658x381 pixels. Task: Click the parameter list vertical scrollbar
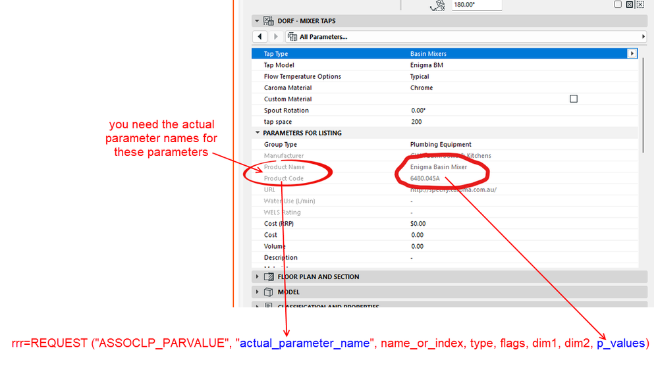click(642, 105)
